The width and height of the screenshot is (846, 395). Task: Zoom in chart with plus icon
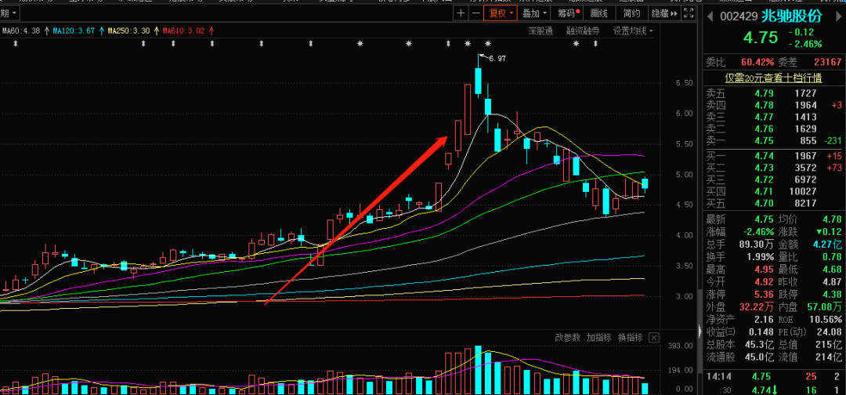pos(461,13)
